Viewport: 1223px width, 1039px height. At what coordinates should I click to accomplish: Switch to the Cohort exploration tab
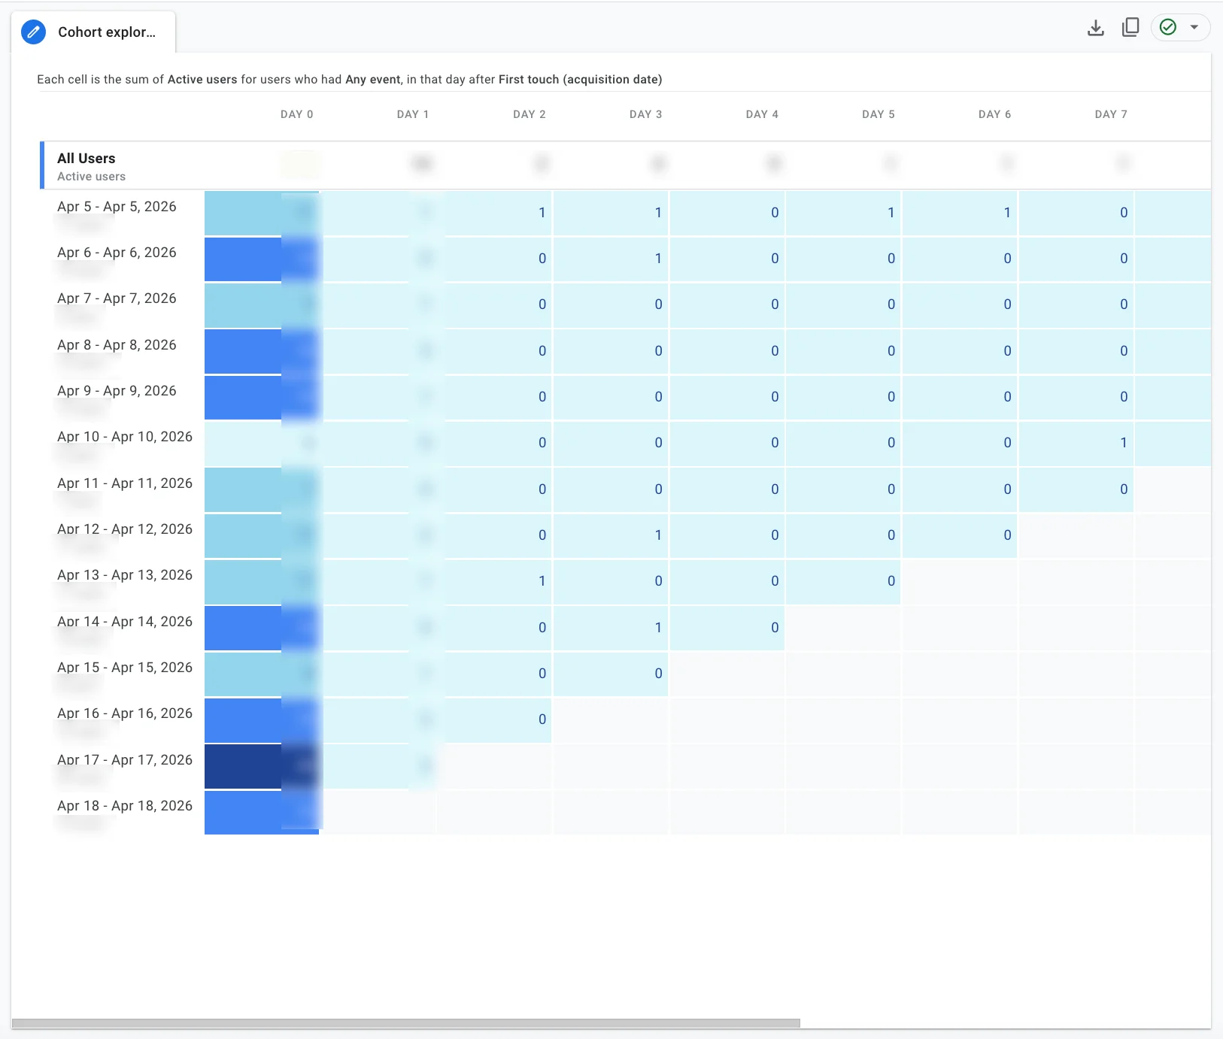point(108,32)
